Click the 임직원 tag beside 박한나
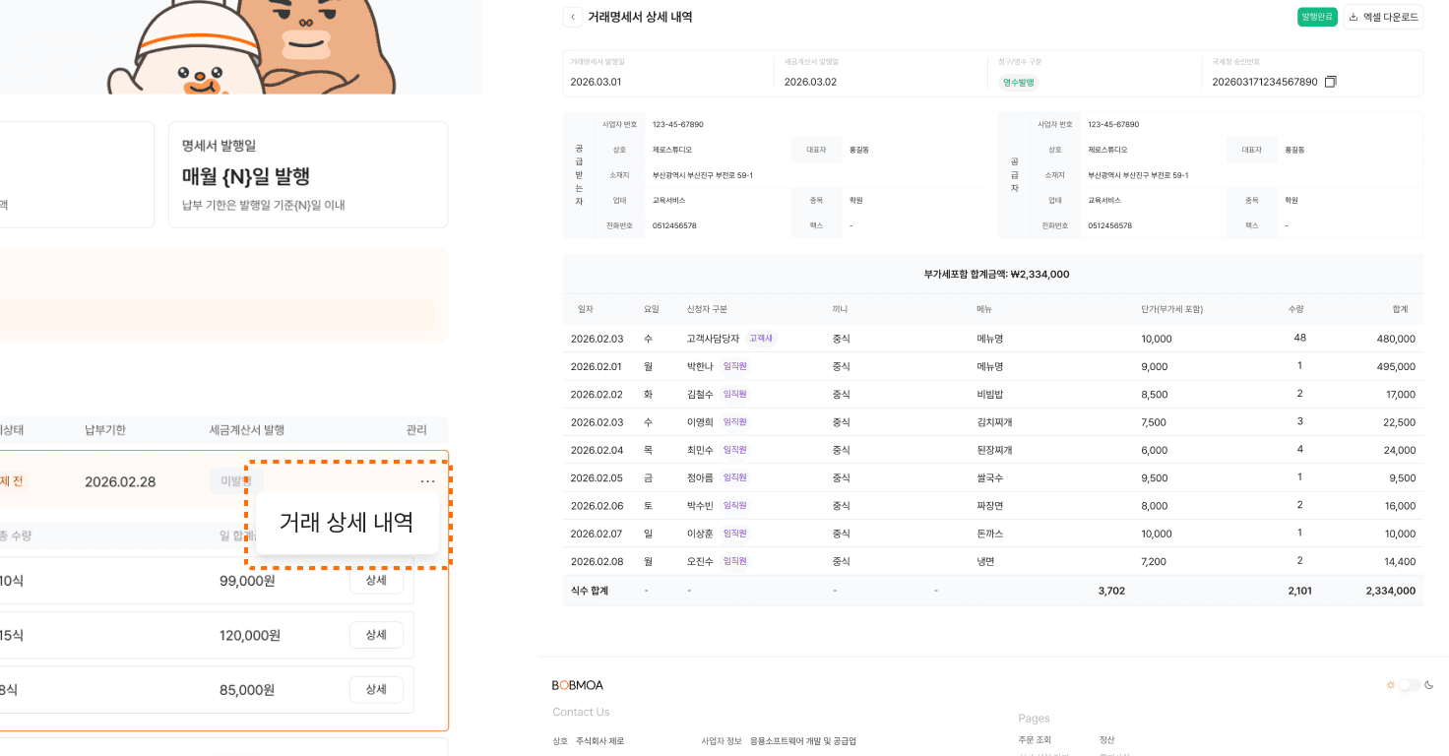The image size is (1449, 756). (735, 366)
